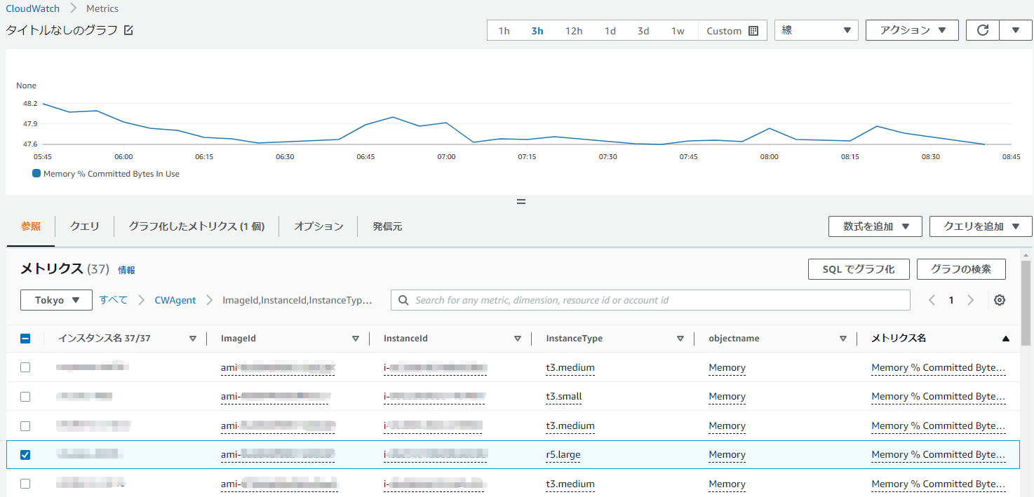Click the magnifier icon in the metric search bar
The height and width of the screenshot is (497, 1034).
coord(403,300)
